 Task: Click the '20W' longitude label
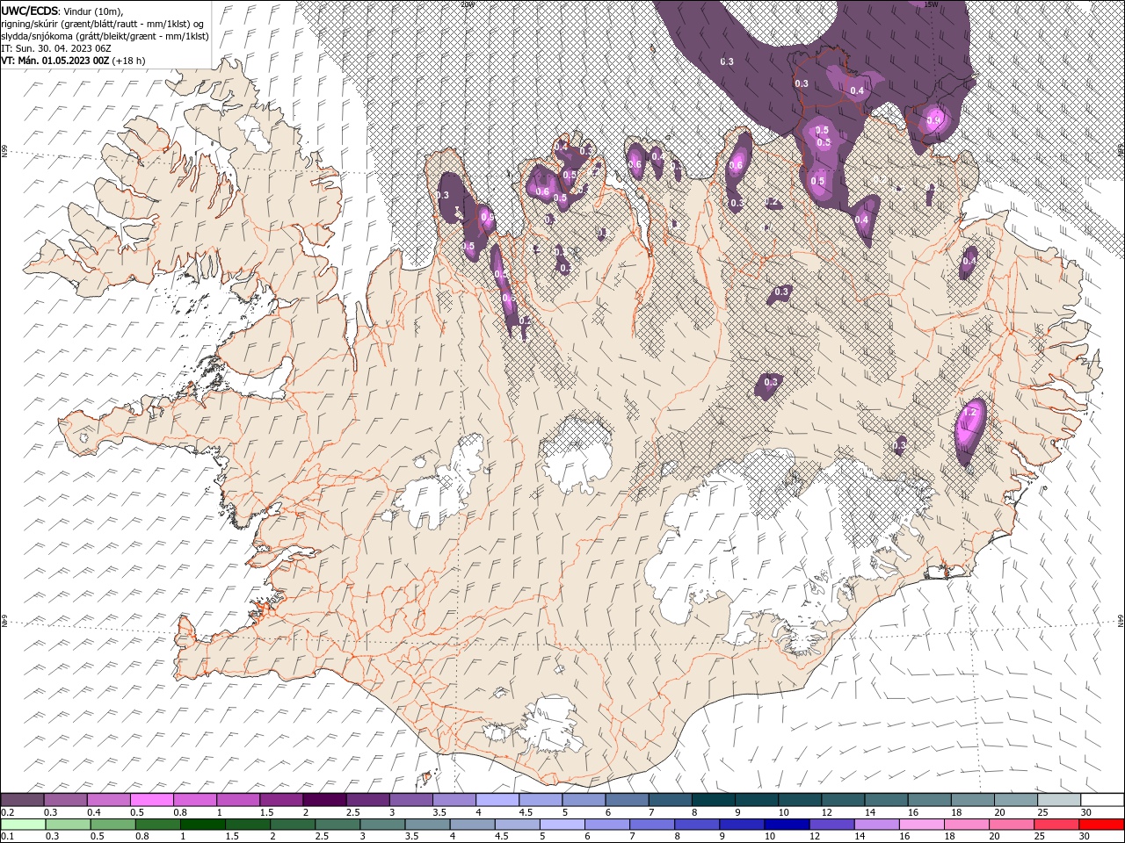click(x=468, y=4)
